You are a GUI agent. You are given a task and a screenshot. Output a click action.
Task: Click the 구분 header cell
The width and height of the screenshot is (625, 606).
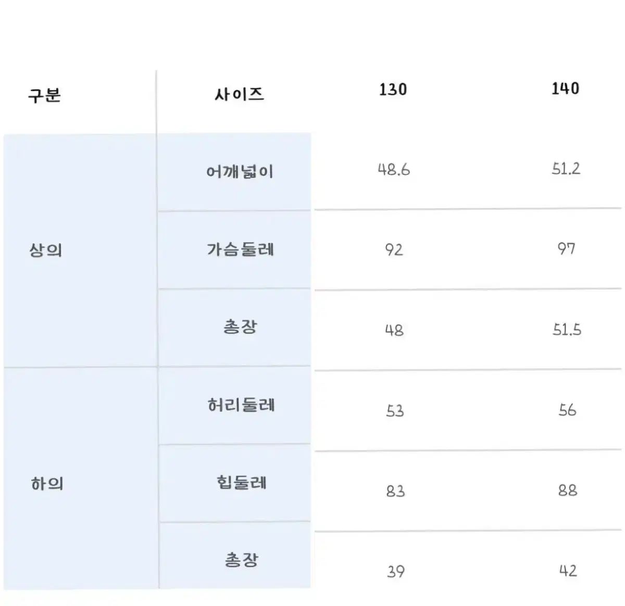(44, 96)
